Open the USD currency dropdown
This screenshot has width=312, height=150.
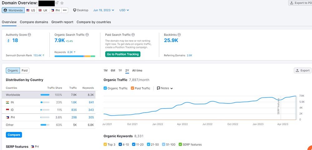124,10
